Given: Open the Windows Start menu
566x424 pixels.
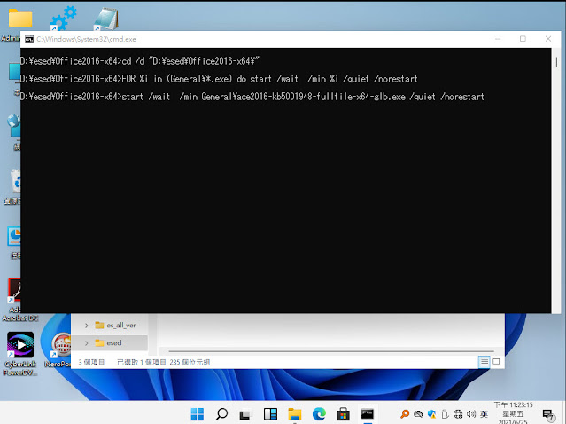Looking at the screenshot, I should [x=198, y=414].
